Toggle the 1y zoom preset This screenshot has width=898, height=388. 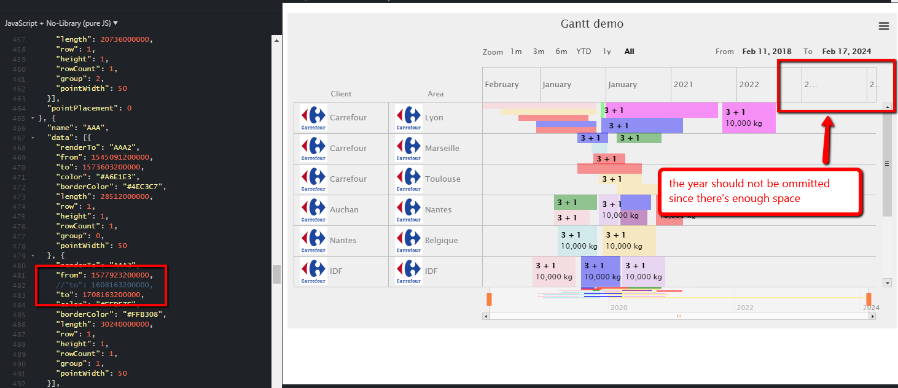click(607, 52)
